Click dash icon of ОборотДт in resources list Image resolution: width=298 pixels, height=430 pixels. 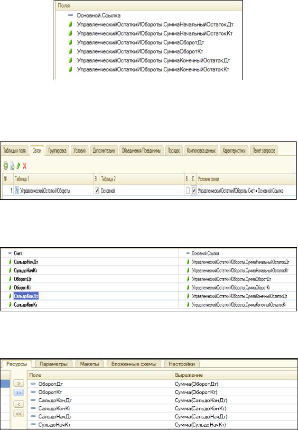pos(33,384)
